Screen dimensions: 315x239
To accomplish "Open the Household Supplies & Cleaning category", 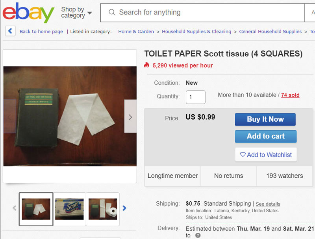I will point(196,31).
